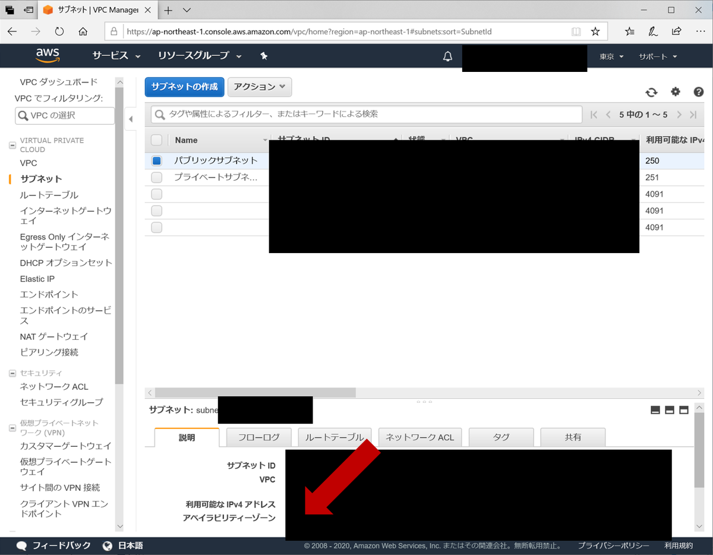The image size is (713, 555).
Task: Open the browser tab list chevron
Action: (187, 10)
